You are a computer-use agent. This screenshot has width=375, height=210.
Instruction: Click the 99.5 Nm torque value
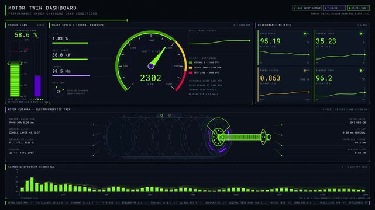[x=61, y=71]
